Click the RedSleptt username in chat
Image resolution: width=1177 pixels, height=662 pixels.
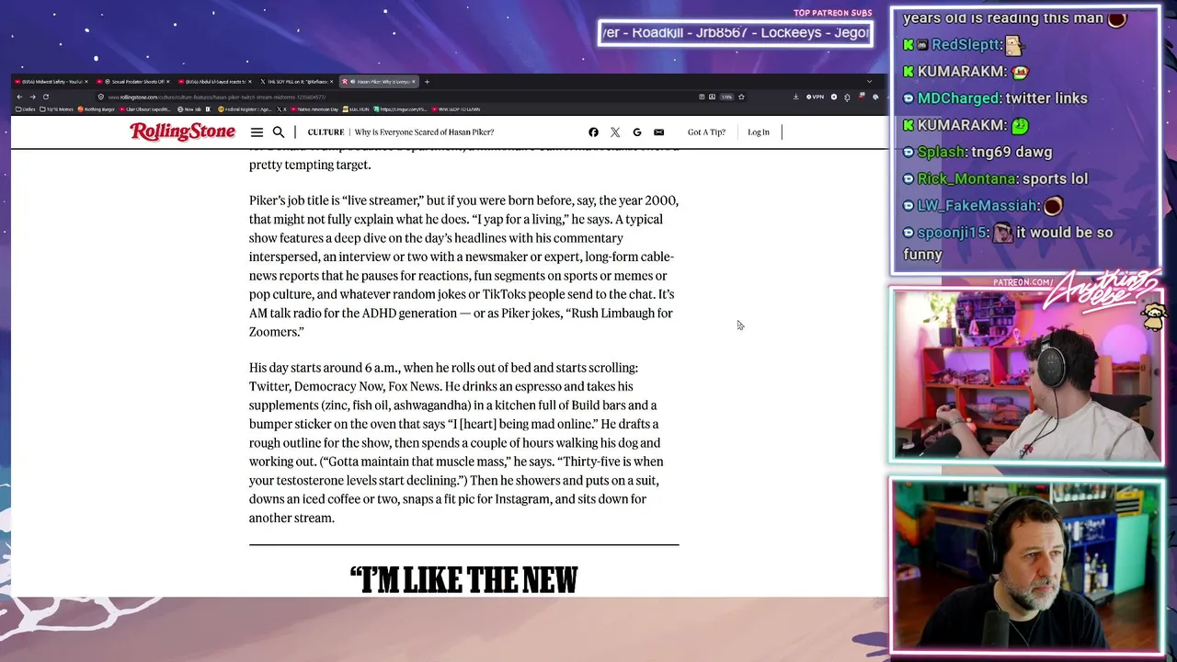coord(966,45)
